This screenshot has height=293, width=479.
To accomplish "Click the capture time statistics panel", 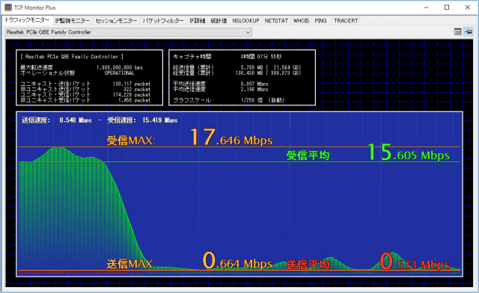I will [242, 78].
